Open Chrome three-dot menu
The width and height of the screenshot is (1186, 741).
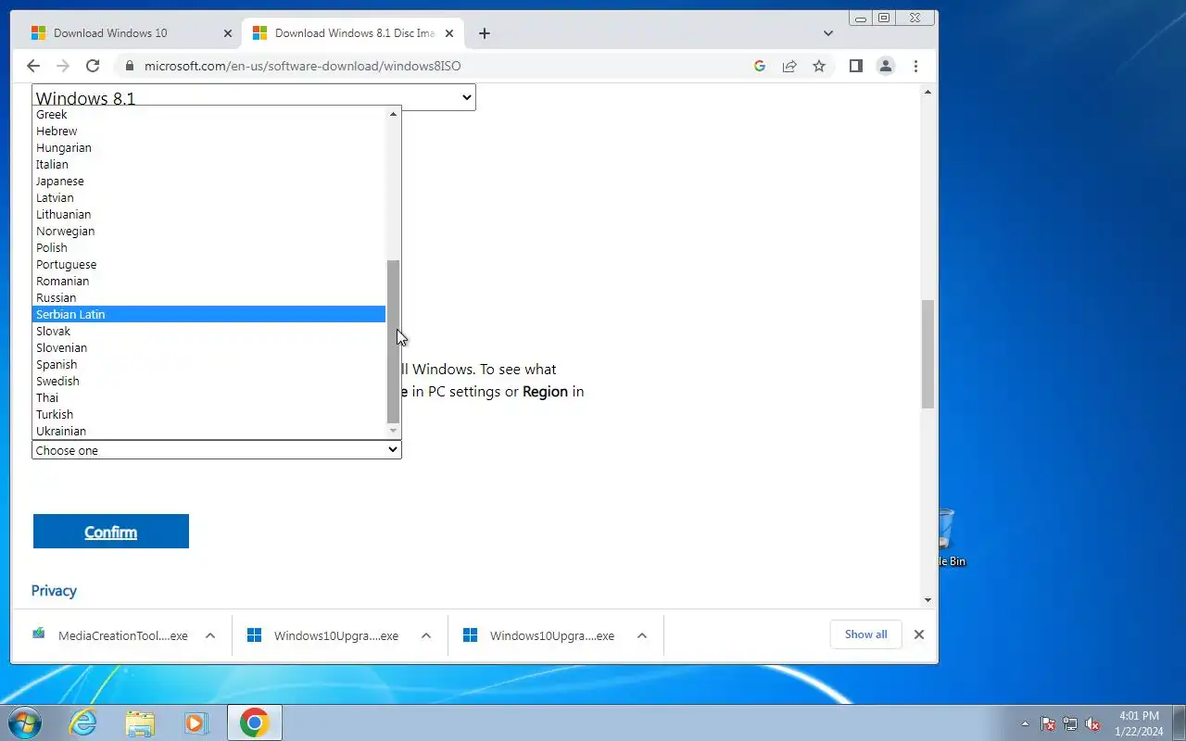[x=915, y=66]
